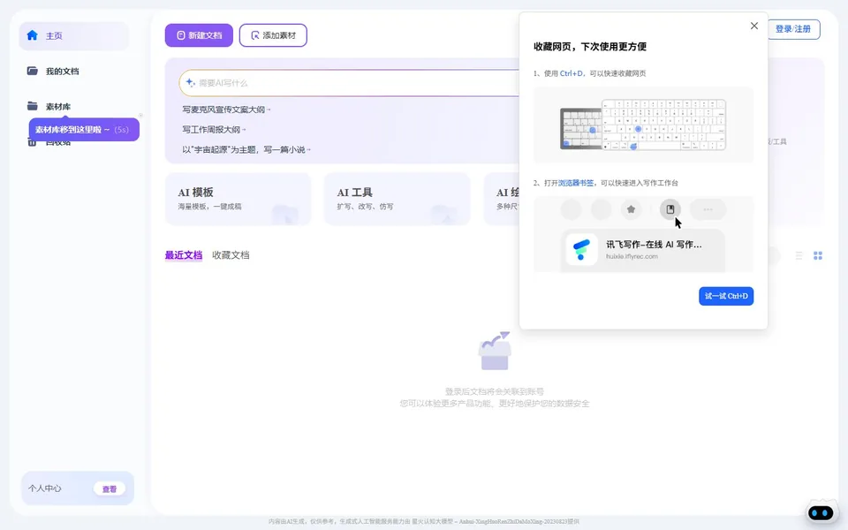Screen dimensions: 848x530
Task: Select suggestion 写工作周报大纲
Action: [x=214, y=129]
